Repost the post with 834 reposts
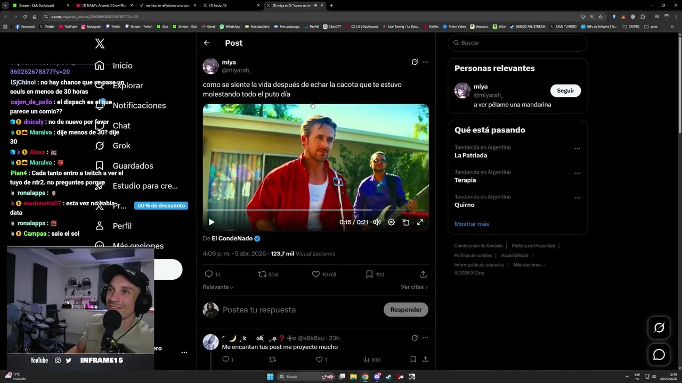 (268, 274)
